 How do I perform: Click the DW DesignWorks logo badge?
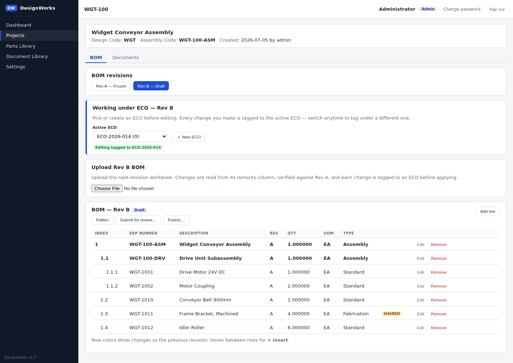(x=11, y=8)
